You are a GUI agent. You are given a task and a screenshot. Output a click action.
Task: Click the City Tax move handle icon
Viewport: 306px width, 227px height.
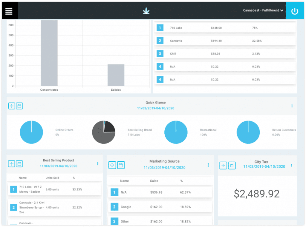point(224,165)
